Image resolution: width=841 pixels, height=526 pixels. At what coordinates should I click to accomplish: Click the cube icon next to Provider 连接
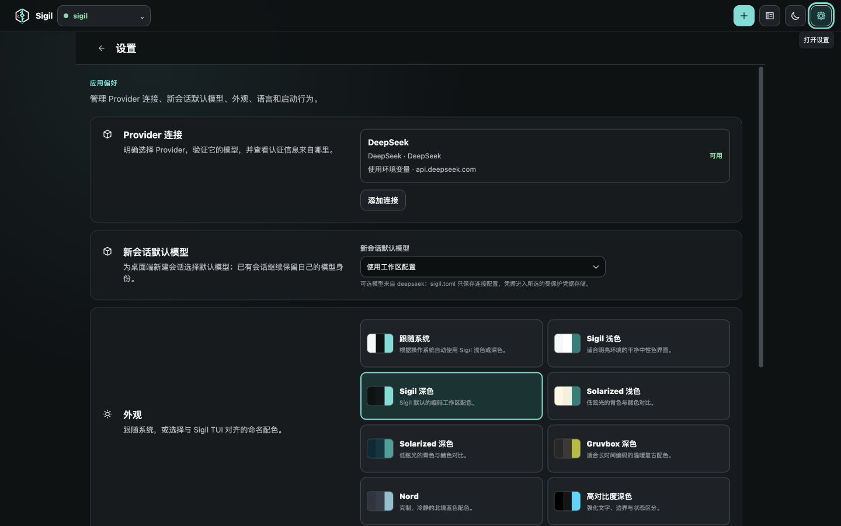click(107, 134)
